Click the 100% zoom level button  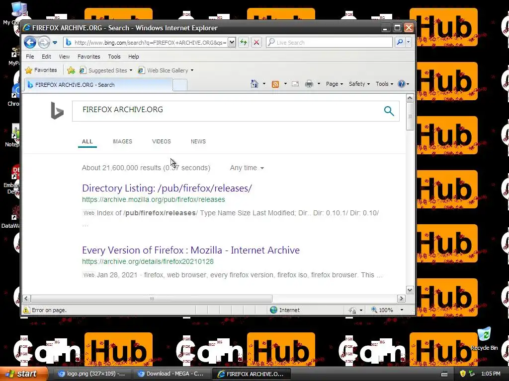pos(382,310)
